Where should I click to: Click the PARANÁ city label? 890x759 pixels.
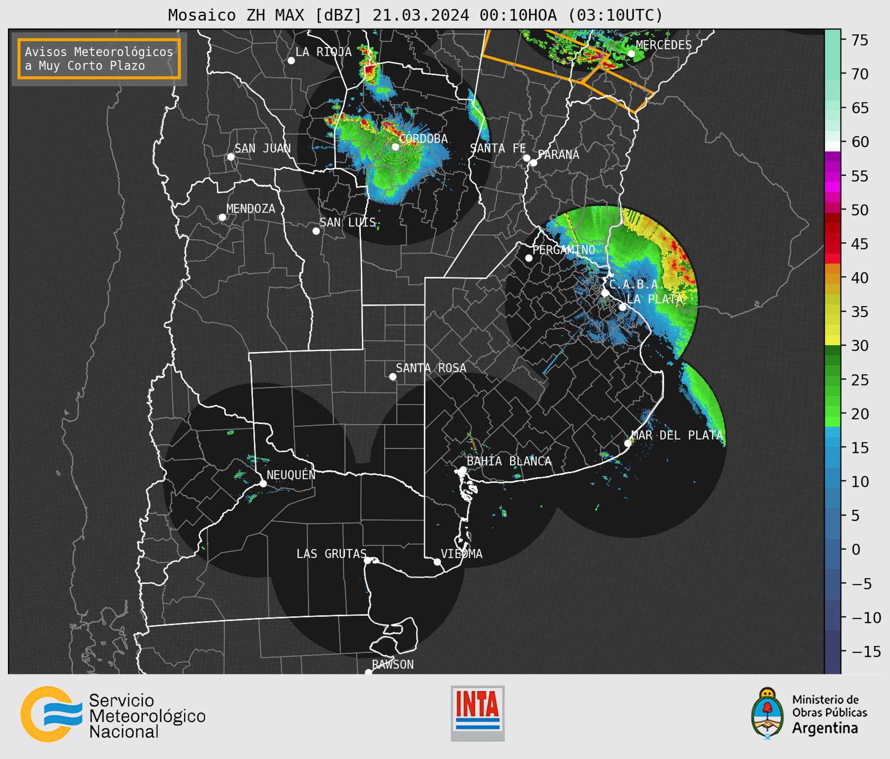click(x=558, y=154)
